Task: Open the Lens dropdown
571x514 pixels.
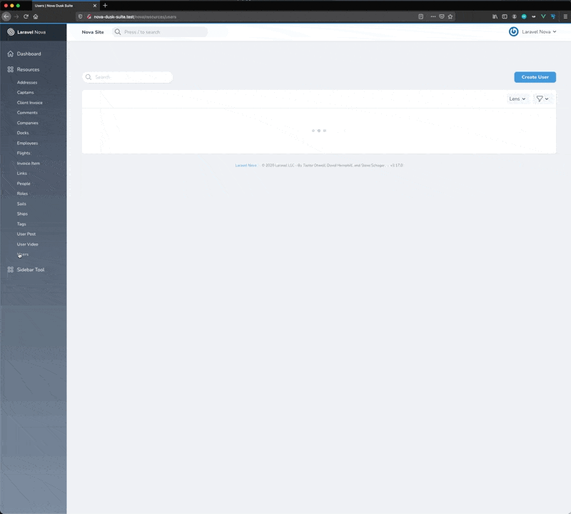Action: 517,99
